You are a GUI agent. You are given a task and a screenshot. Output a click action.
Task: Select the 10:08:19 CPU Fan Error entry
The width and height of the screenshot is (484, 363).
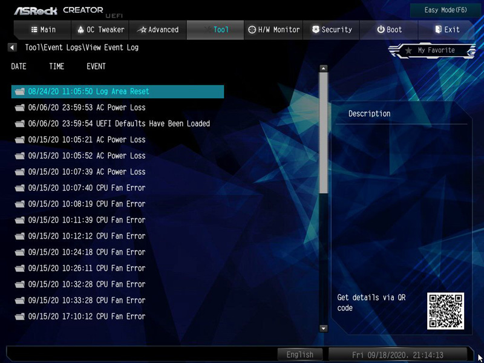tap(117, 204)
